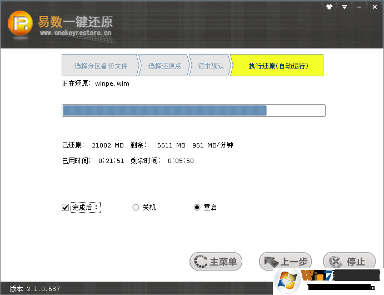Select the 执行还原(自动运行) step tab
Image resolution: width=384 pixels, height=295 pixels.
(278, 66)
